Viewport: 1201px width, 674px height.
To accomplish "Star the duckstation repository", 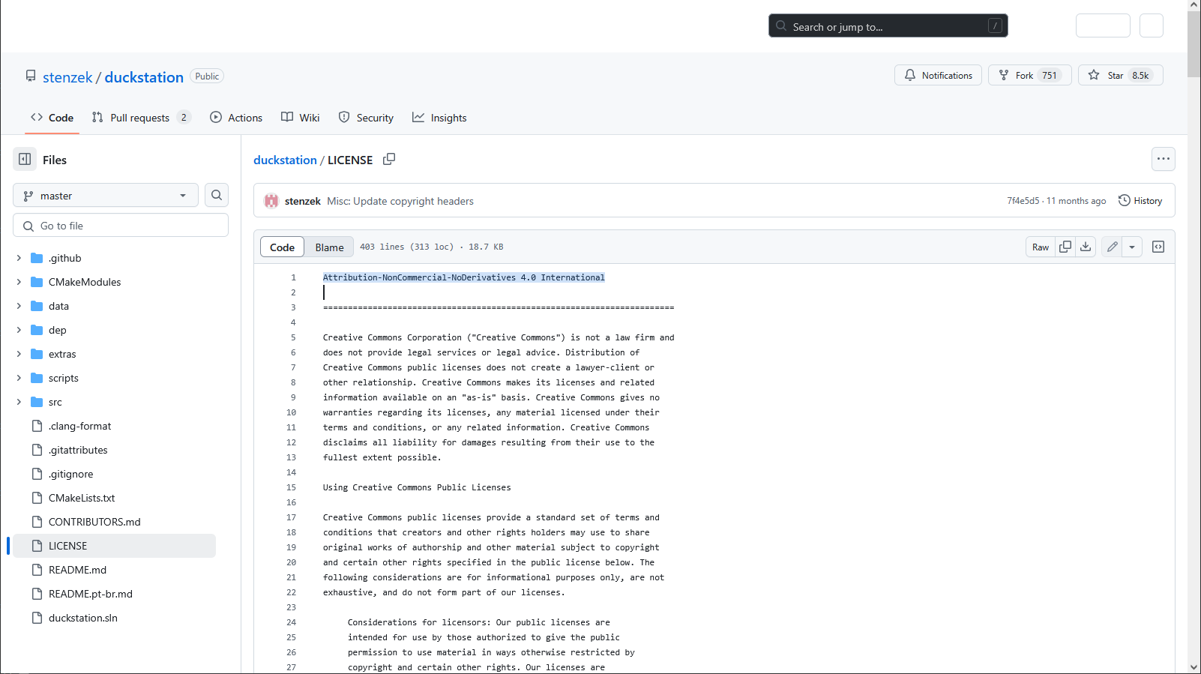I will click(x=1121, y=75).
